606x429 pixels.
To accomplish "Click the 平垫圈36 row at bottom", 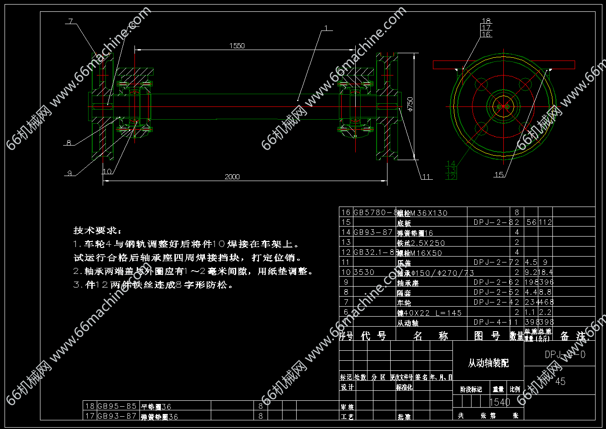I will tap(156, 406).
